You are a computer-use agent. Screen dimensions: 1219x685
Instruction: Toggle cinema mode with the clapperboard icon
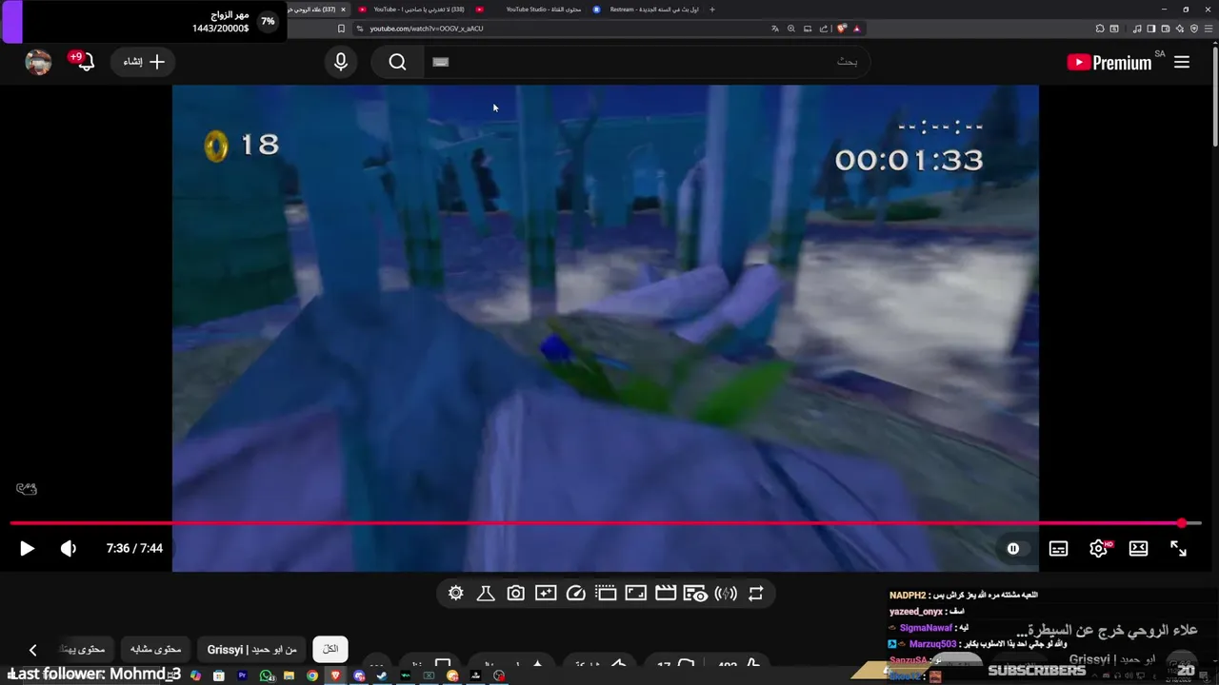666,593
